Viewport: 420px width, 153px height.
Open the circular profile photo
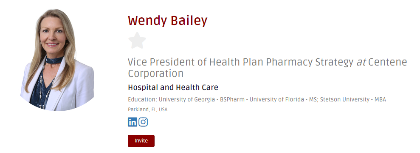click(57, 60)
